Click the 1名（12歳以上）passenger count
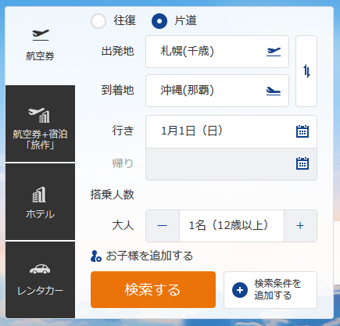The height and width of the screenshot is (326, 340). point(231,226)
